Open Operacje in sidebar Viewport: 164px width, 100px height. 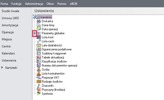8,32
